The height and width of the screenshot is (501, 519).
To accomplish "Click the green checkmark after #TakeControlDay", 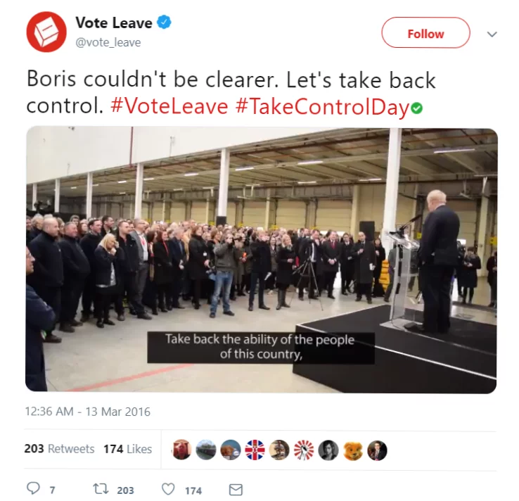I will coord(416,108).
